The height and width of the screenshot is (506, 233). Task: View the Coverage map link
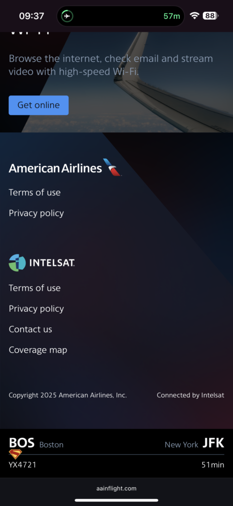[x=38, y=350]
